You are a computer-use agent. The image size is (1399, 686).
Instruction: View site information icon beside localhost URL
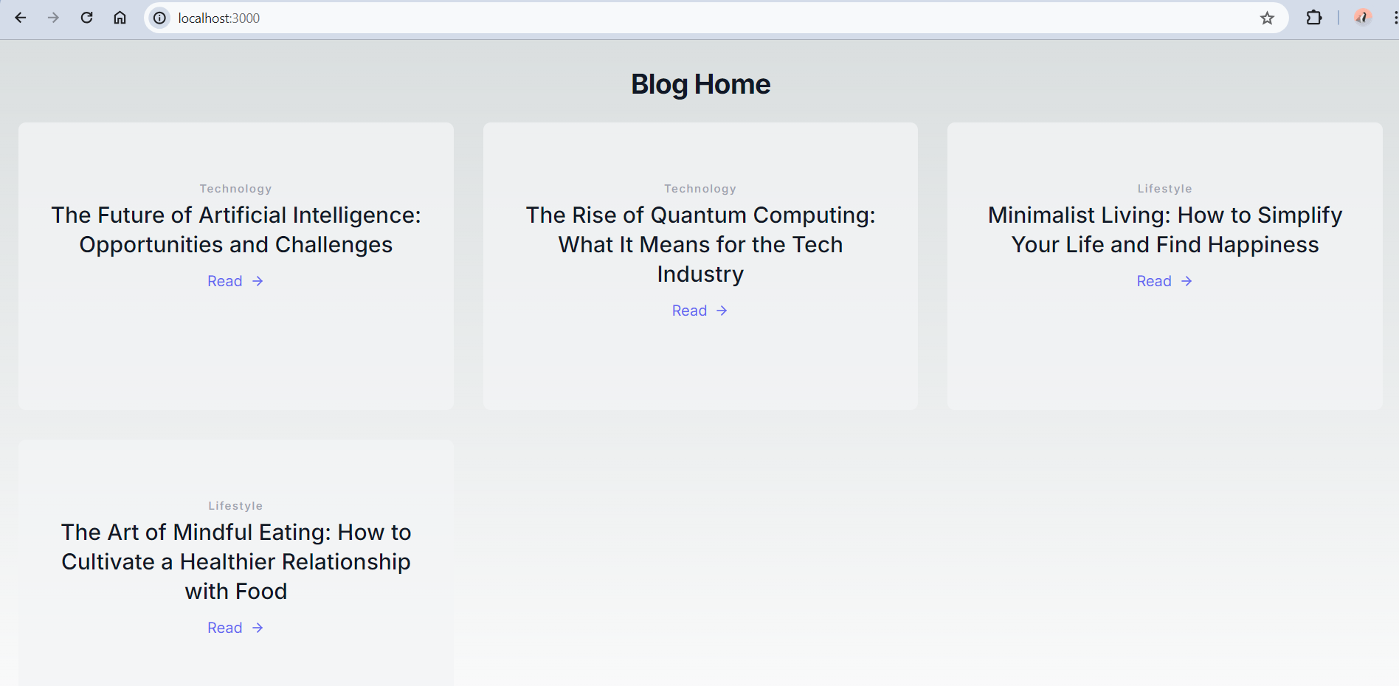click(159, 18)
